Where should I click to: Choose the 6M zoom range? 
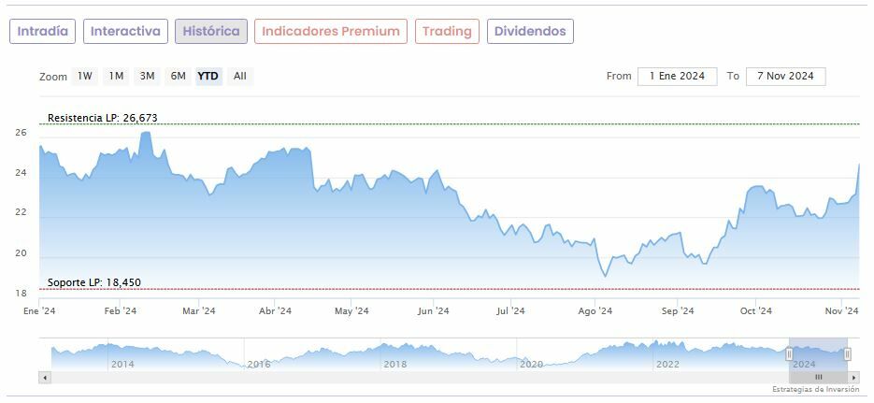click(x=178, y=77)
